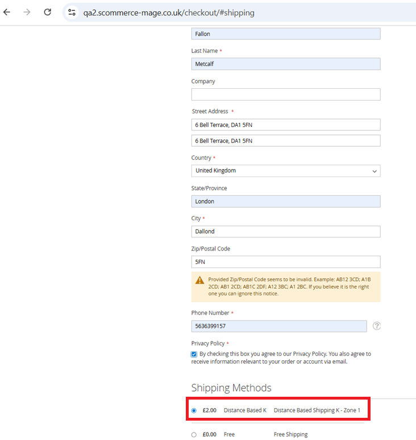Click the Zip/Postal Code field
Screen dimensions: 416x440
pyautogui.click(x=285, y=262)
